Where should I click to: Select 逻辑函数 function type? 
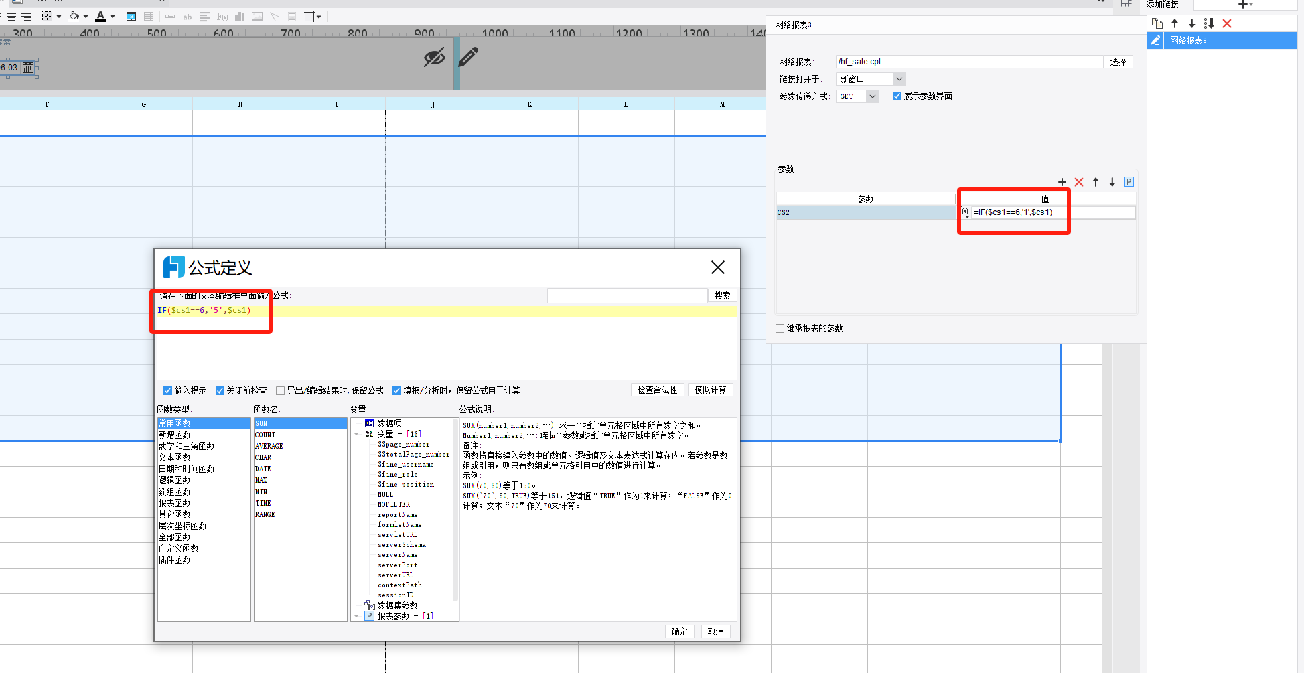[x=175, y=480]
